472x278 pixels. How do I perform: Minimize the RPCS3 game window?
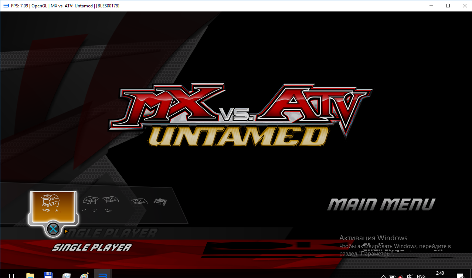click(431, 6)
